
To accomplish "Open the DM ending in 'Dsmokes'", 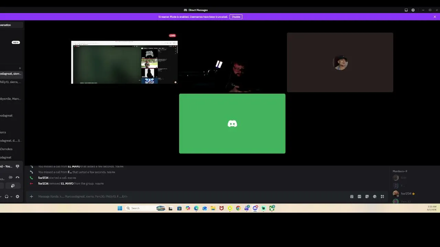I will (11, 149).
